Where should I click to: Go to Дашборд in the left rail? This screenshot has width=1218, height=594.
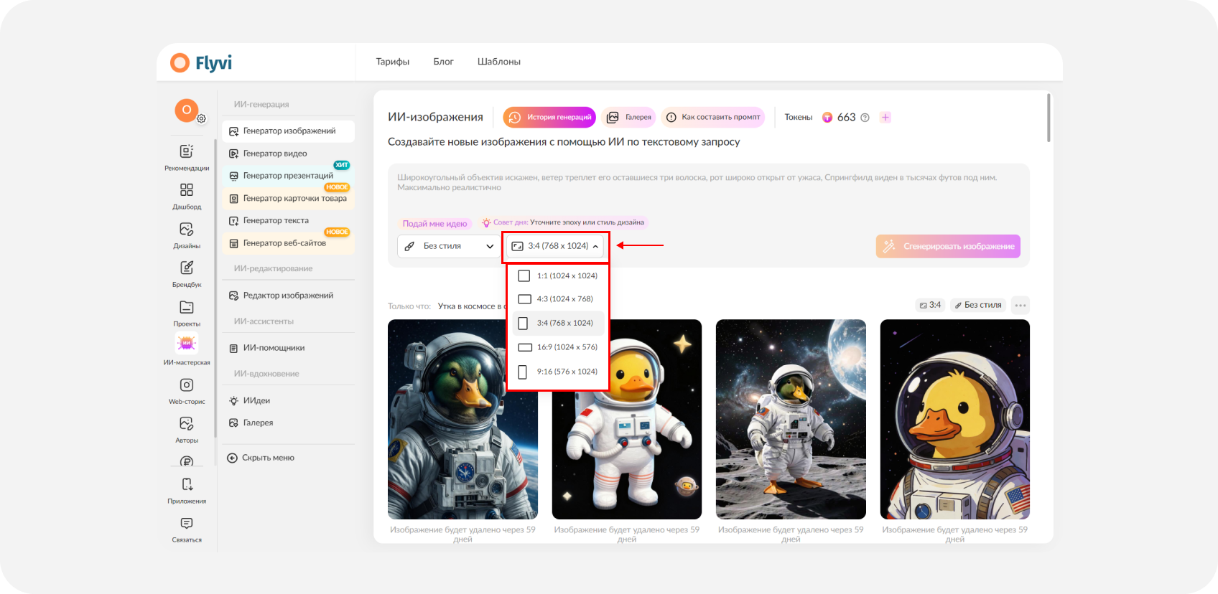[x=187, y=196]
